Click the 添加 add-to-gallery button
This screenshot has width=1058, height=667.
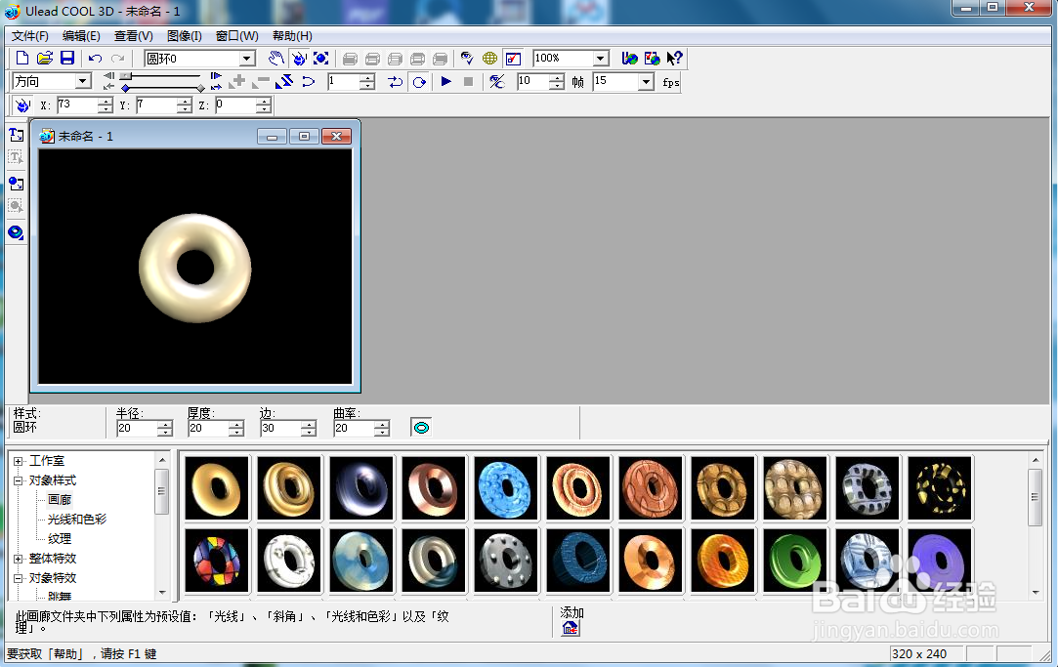(571, 628)
